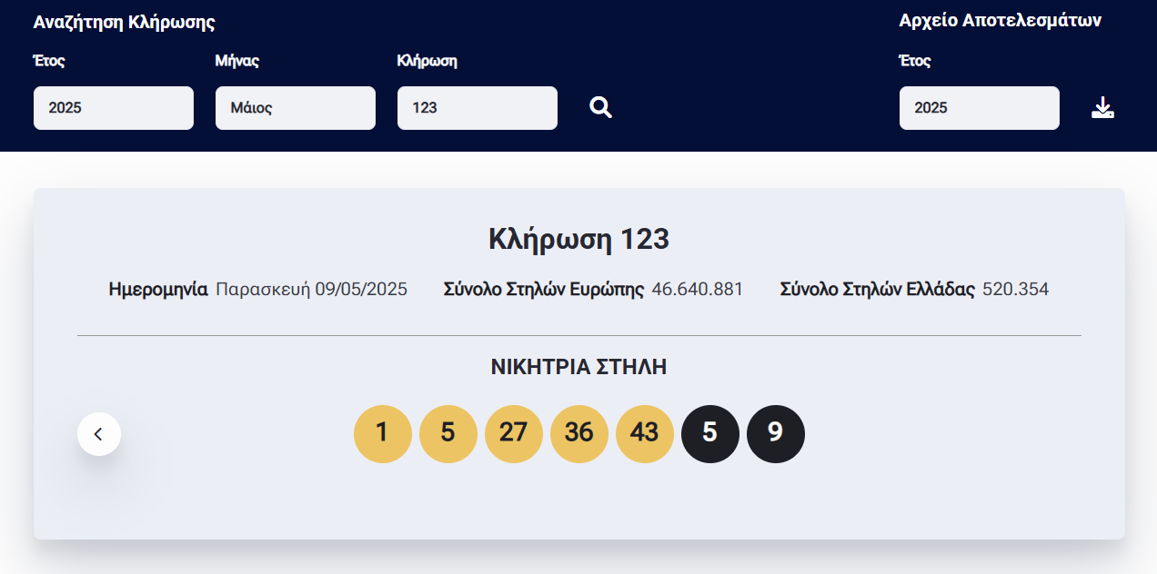Open the Έτος search dropdown showing 2025
This screenshot has height=574, width=1157.
coord(114,108)
